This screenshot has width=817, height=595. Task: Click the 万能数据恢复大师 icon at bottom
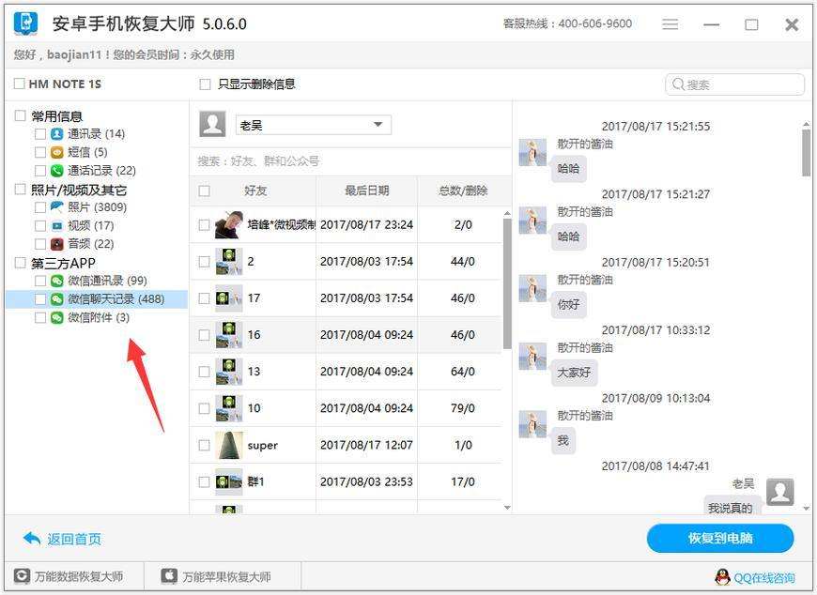[x=22, y=575]
